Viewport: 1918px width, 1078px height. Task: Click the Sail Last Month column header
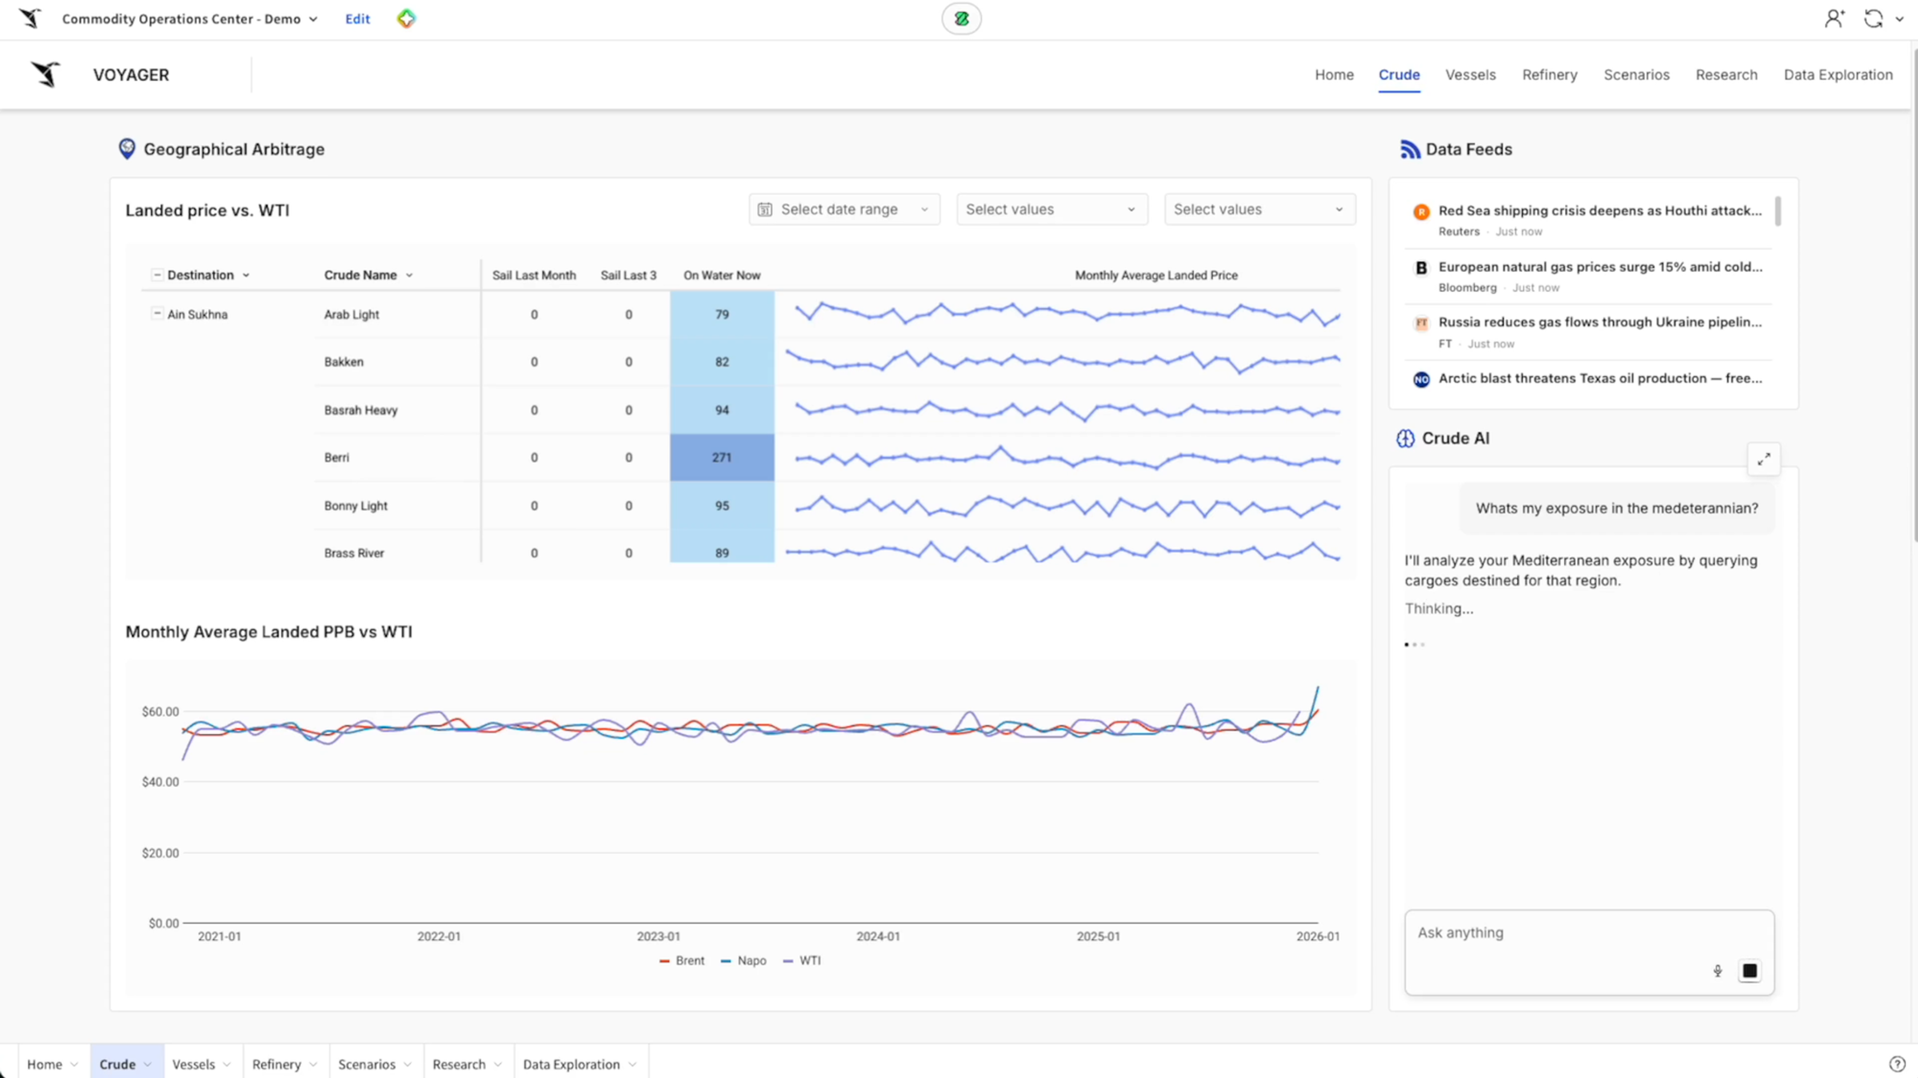[534, 276]
